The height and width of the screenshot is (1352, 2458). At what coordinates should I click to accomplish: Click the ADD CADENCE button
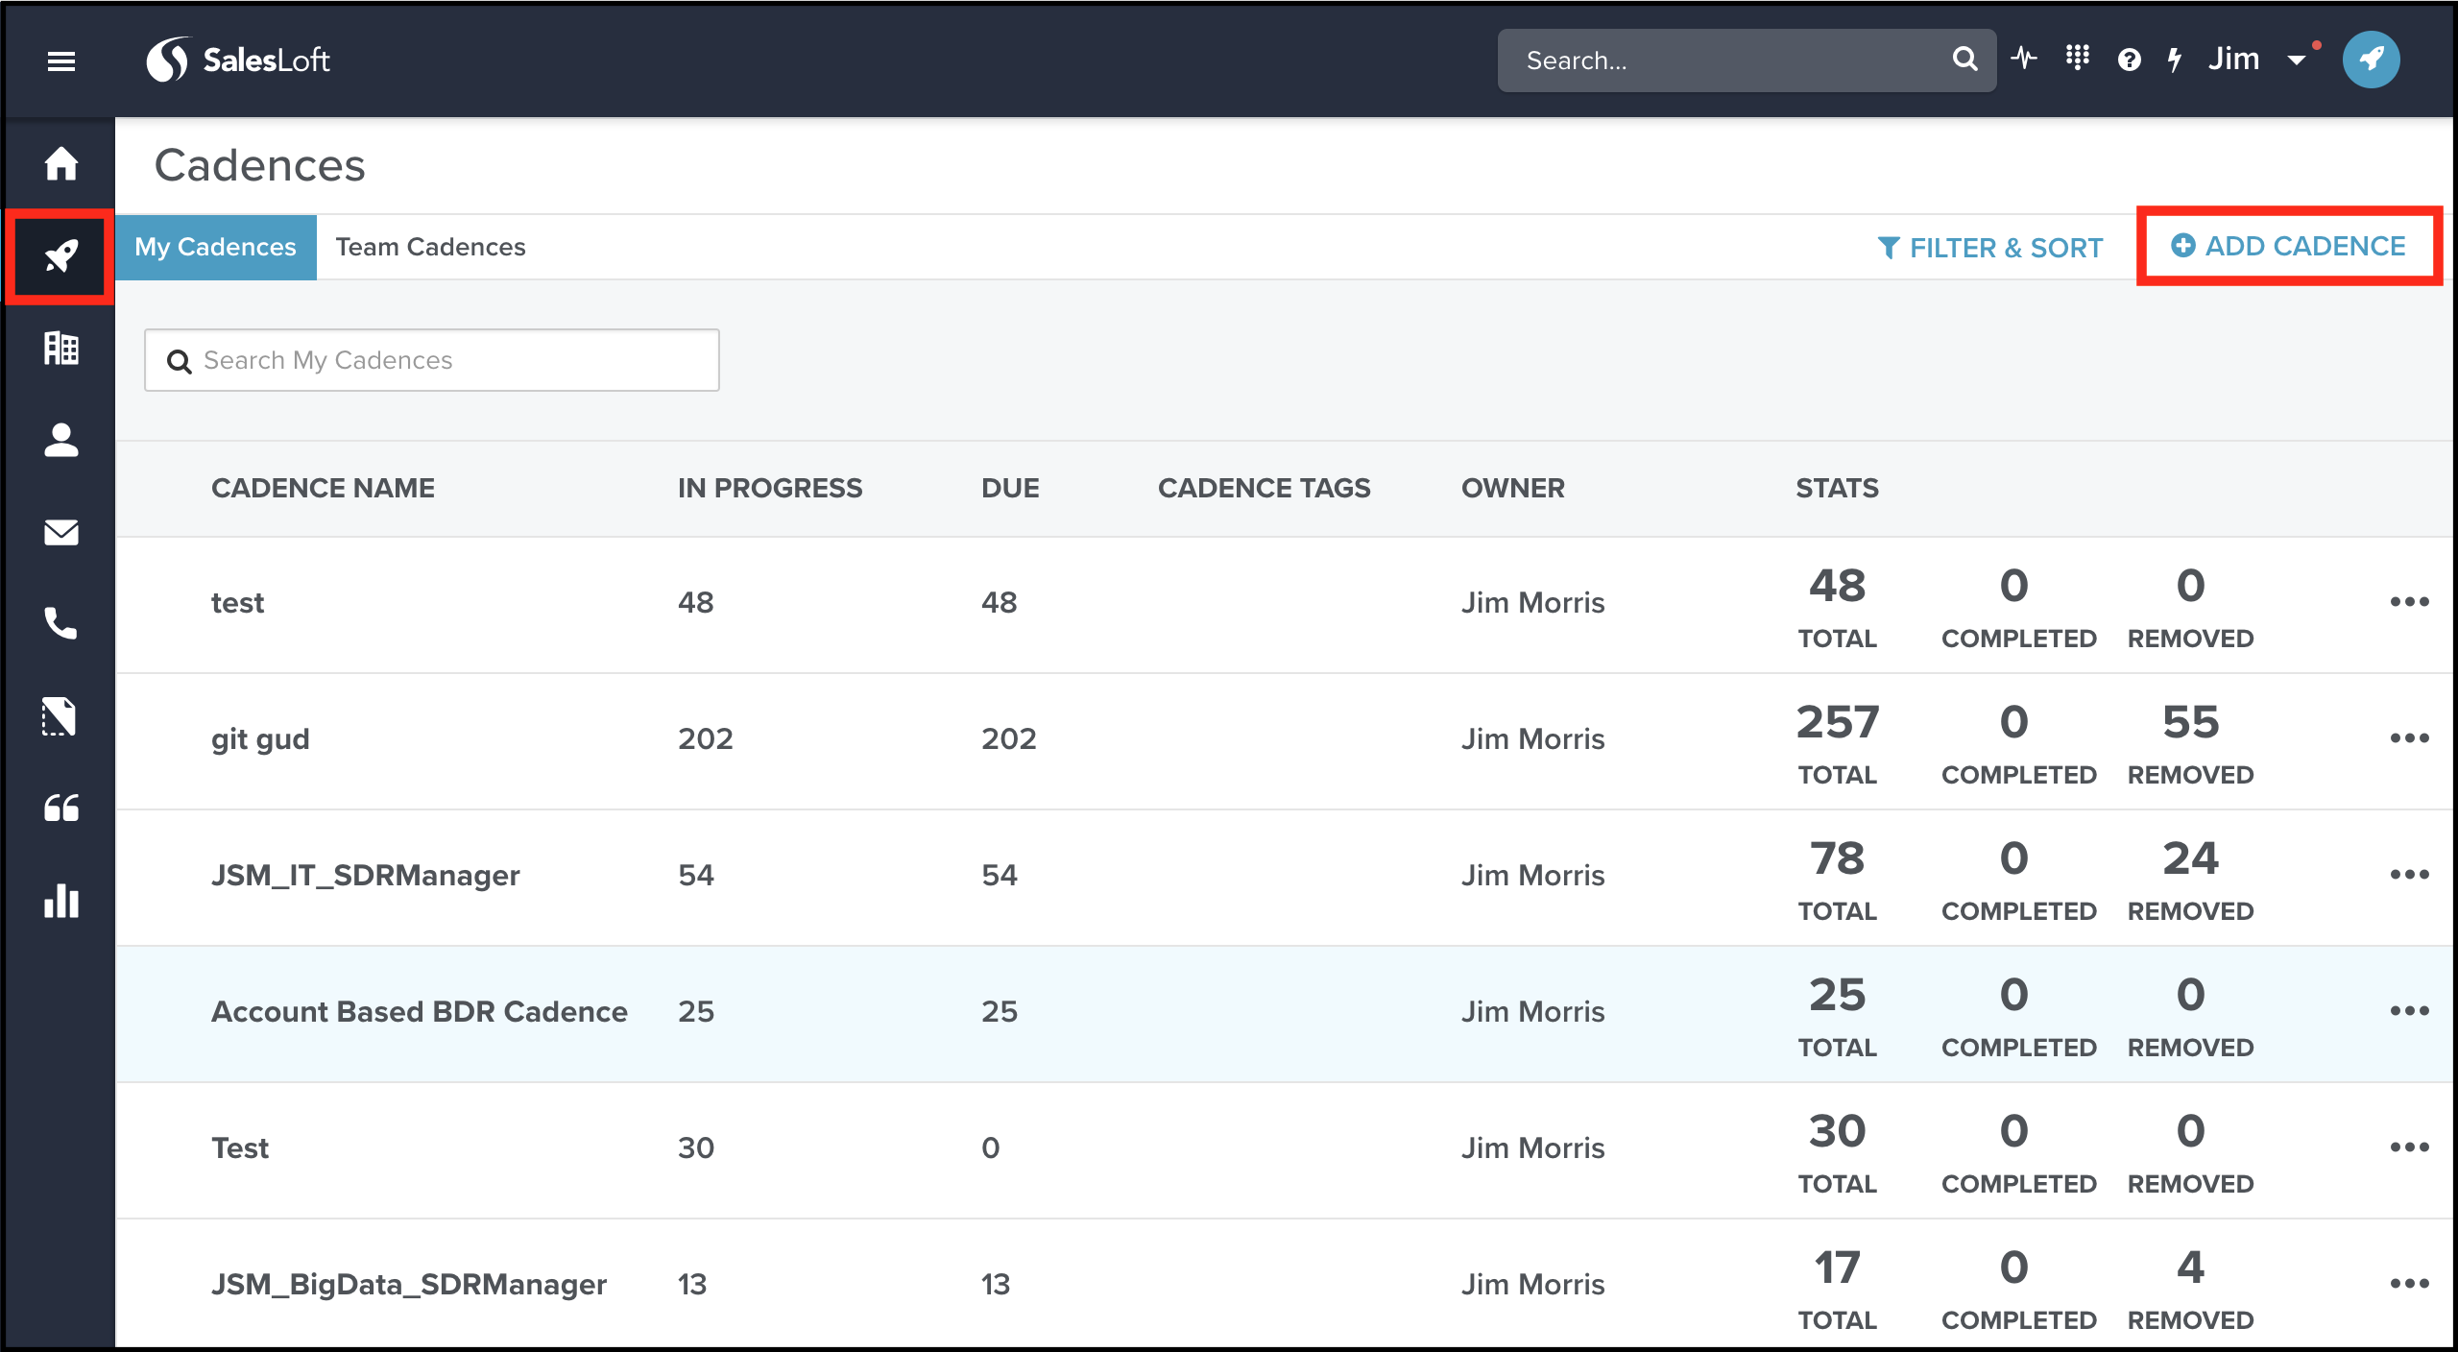pyautogui.click(x=2289, y=246)
